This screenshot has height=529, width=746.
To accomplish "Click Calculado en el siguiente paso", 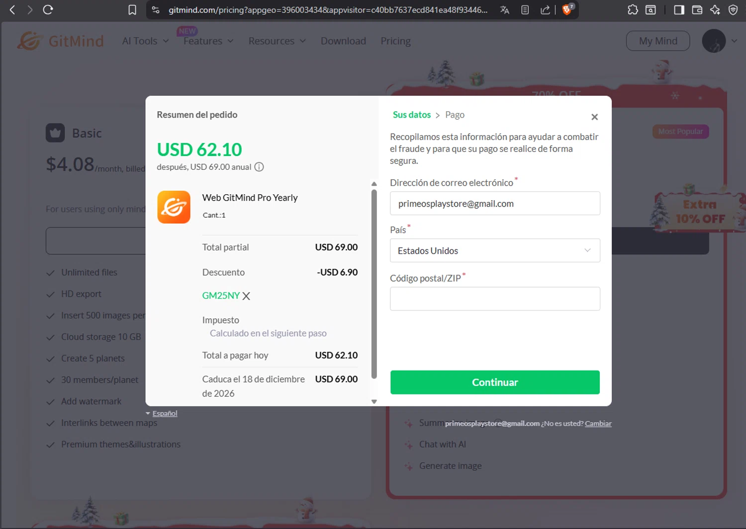I will [268, 333].
